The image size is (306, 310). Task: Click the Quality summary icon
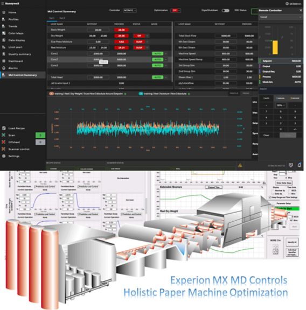pos(4,54)
